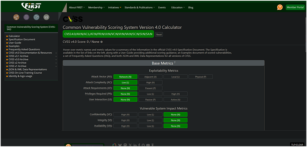Click the orange network round icon
The image size is (307, 147).
16,17
